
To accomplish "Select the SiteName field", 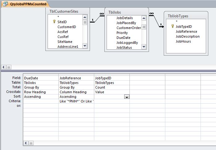I will click(65, 42).
